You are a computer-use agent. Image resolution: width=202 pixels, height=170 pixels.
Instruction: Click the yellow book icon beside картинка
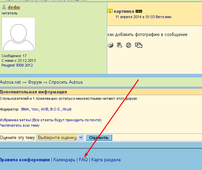(110, 11)
